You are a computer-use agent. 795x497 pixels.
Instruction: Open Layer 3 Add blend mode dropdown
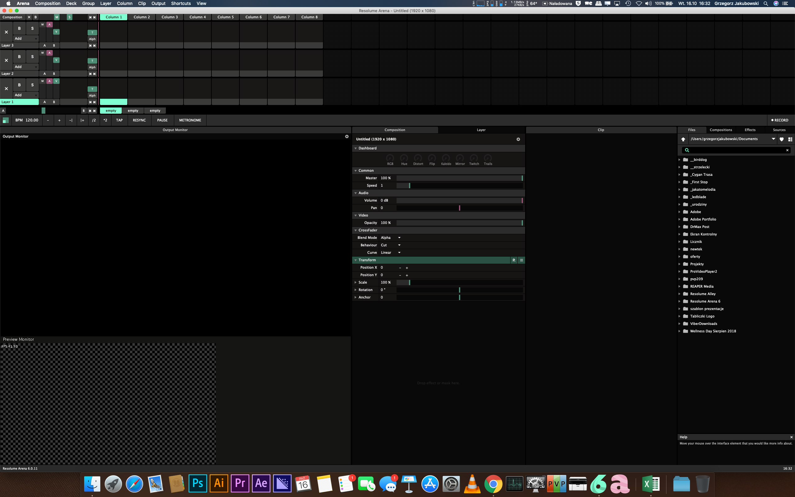26,39
